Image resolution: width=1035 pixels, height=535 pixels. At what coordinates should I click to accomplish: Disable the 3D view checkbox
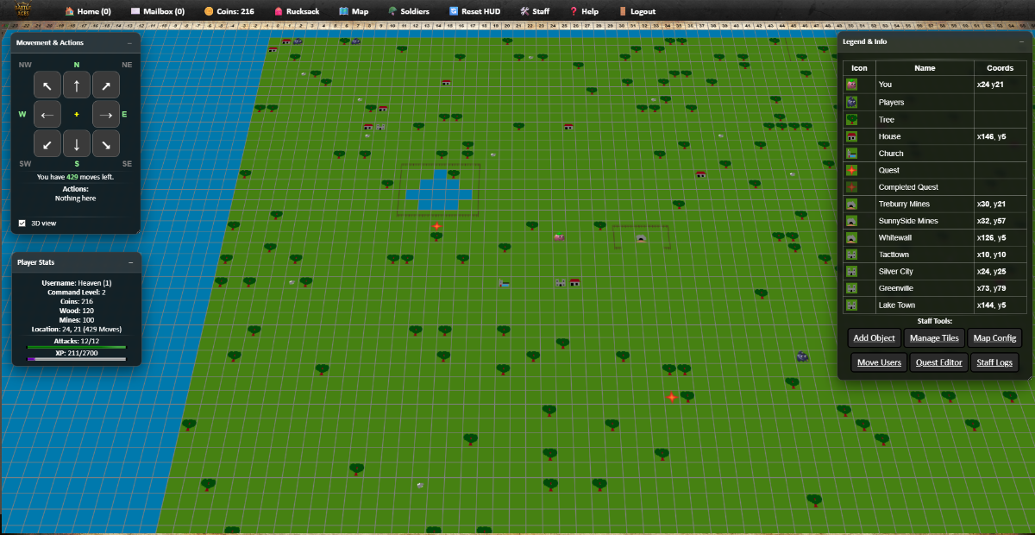22,223
